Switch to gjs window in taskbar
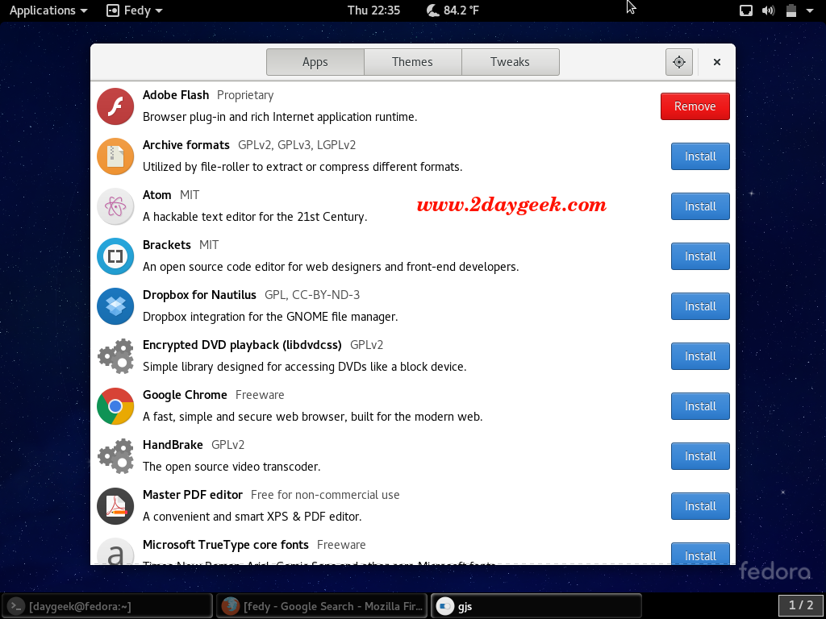 point(536,606)
